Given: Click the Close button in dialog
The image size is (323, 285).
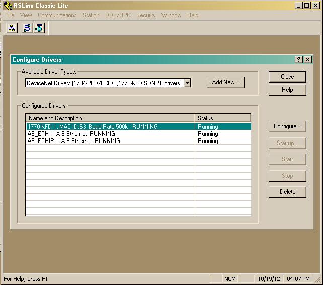Looking at the screenshot, I should click(x=287, y=77).
